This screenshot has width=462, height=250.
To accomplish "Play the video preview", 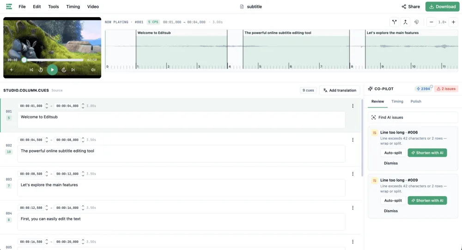I will 52,70.
